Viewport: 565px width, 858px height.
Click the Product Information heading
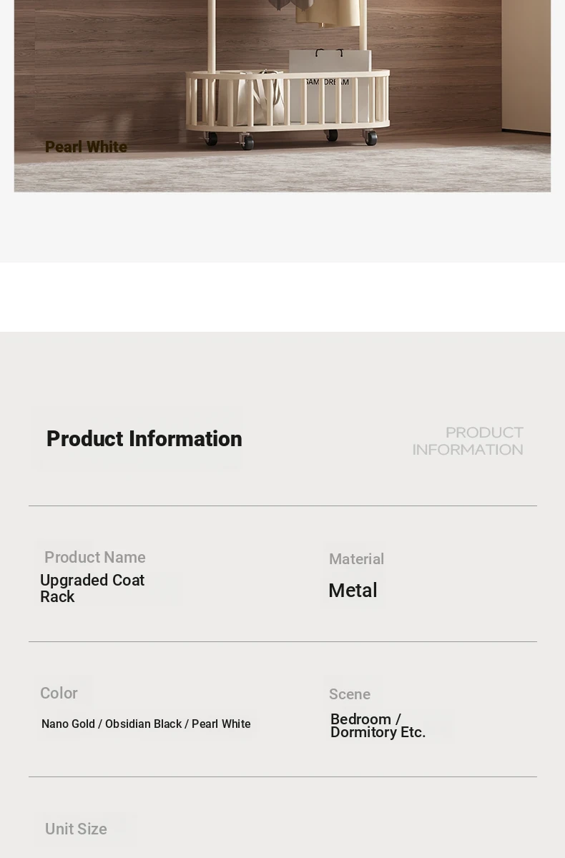144,439
